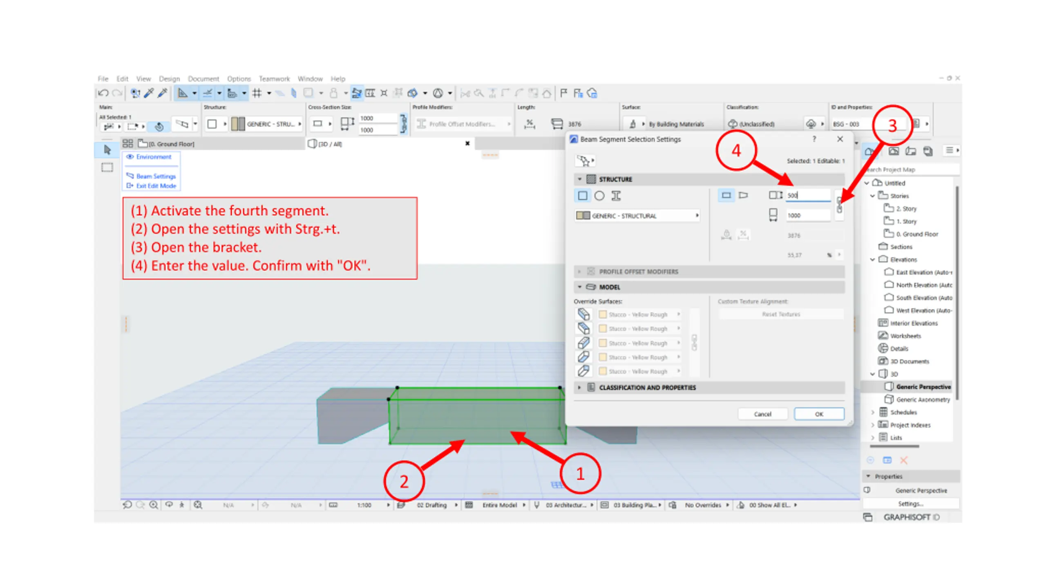Open the Document menu

(x=203, y=79)
